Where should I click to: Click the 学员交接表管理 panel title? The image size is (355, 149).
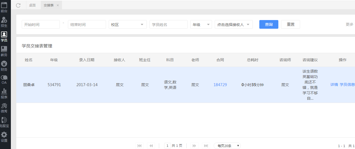[x=37, y=46]
